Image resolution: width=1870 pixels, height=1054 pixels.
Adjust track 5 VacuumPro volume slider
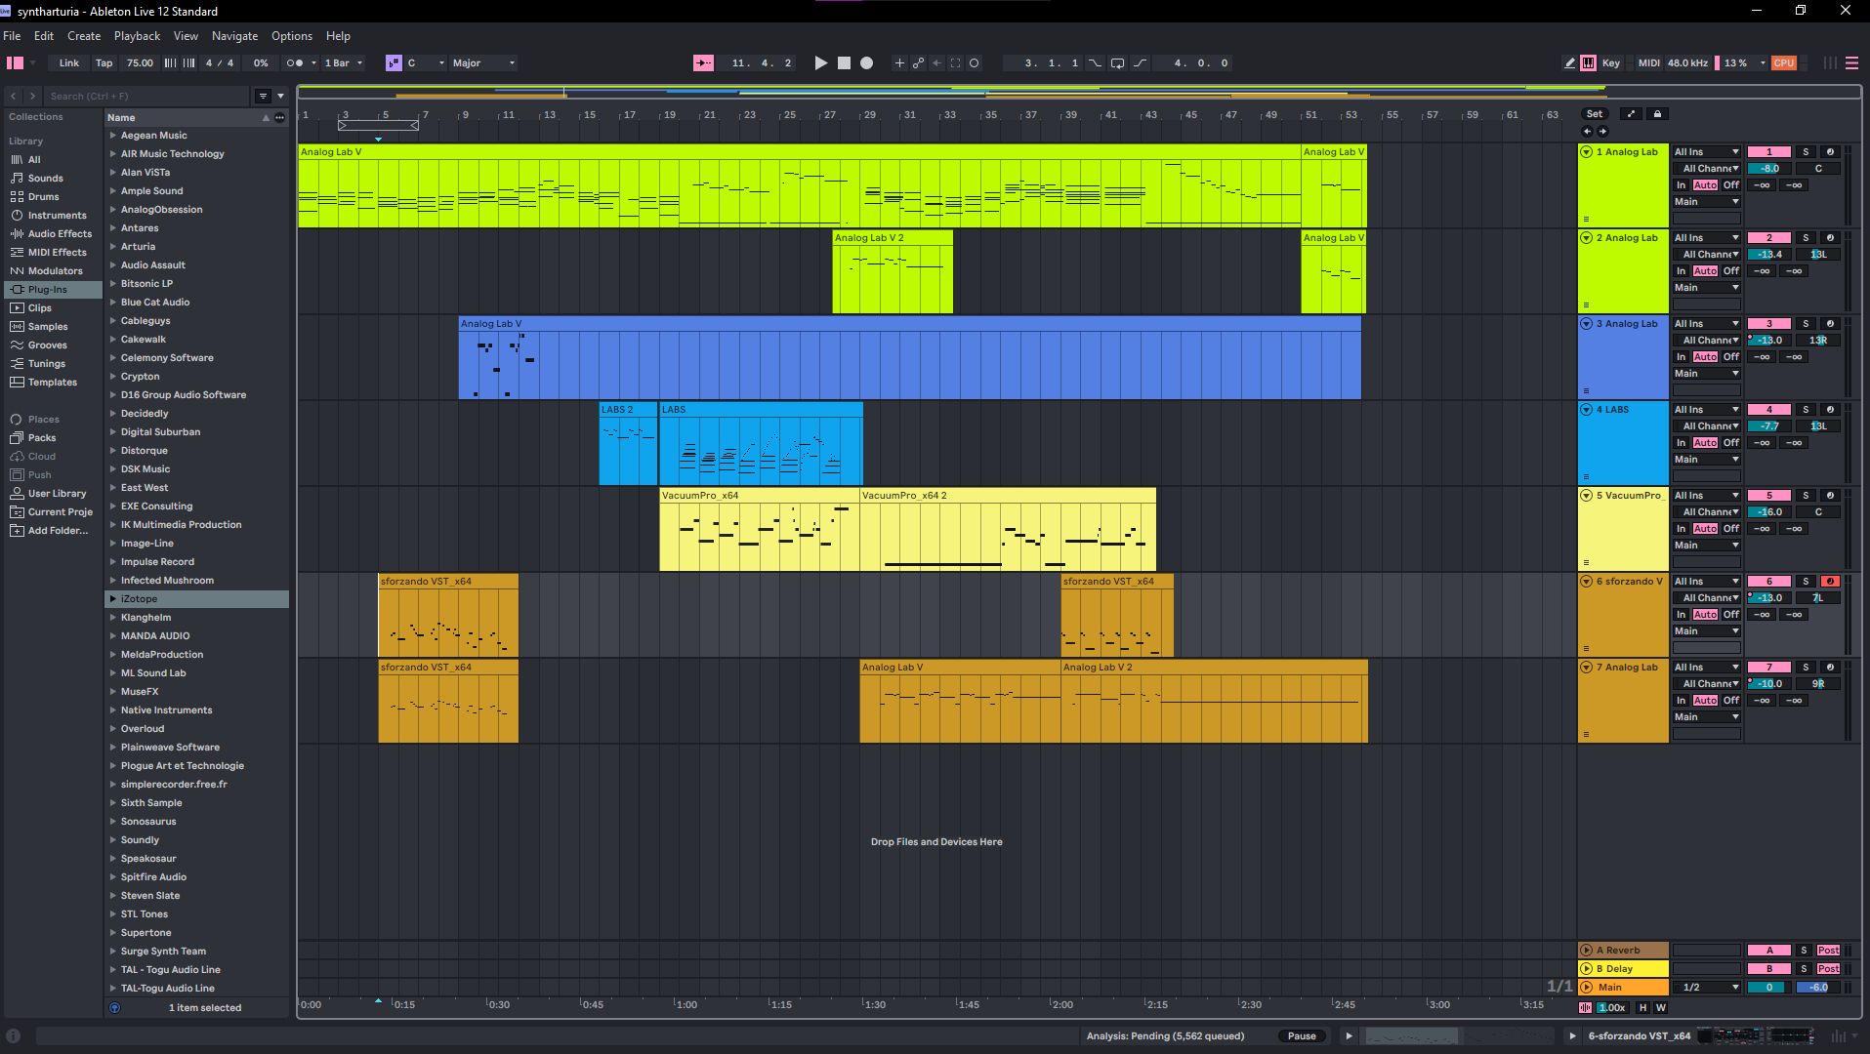(x=1768, y=512)
